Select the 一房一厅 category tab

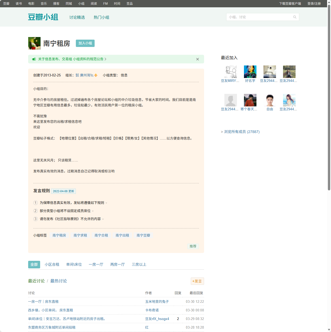pos(96,264)
